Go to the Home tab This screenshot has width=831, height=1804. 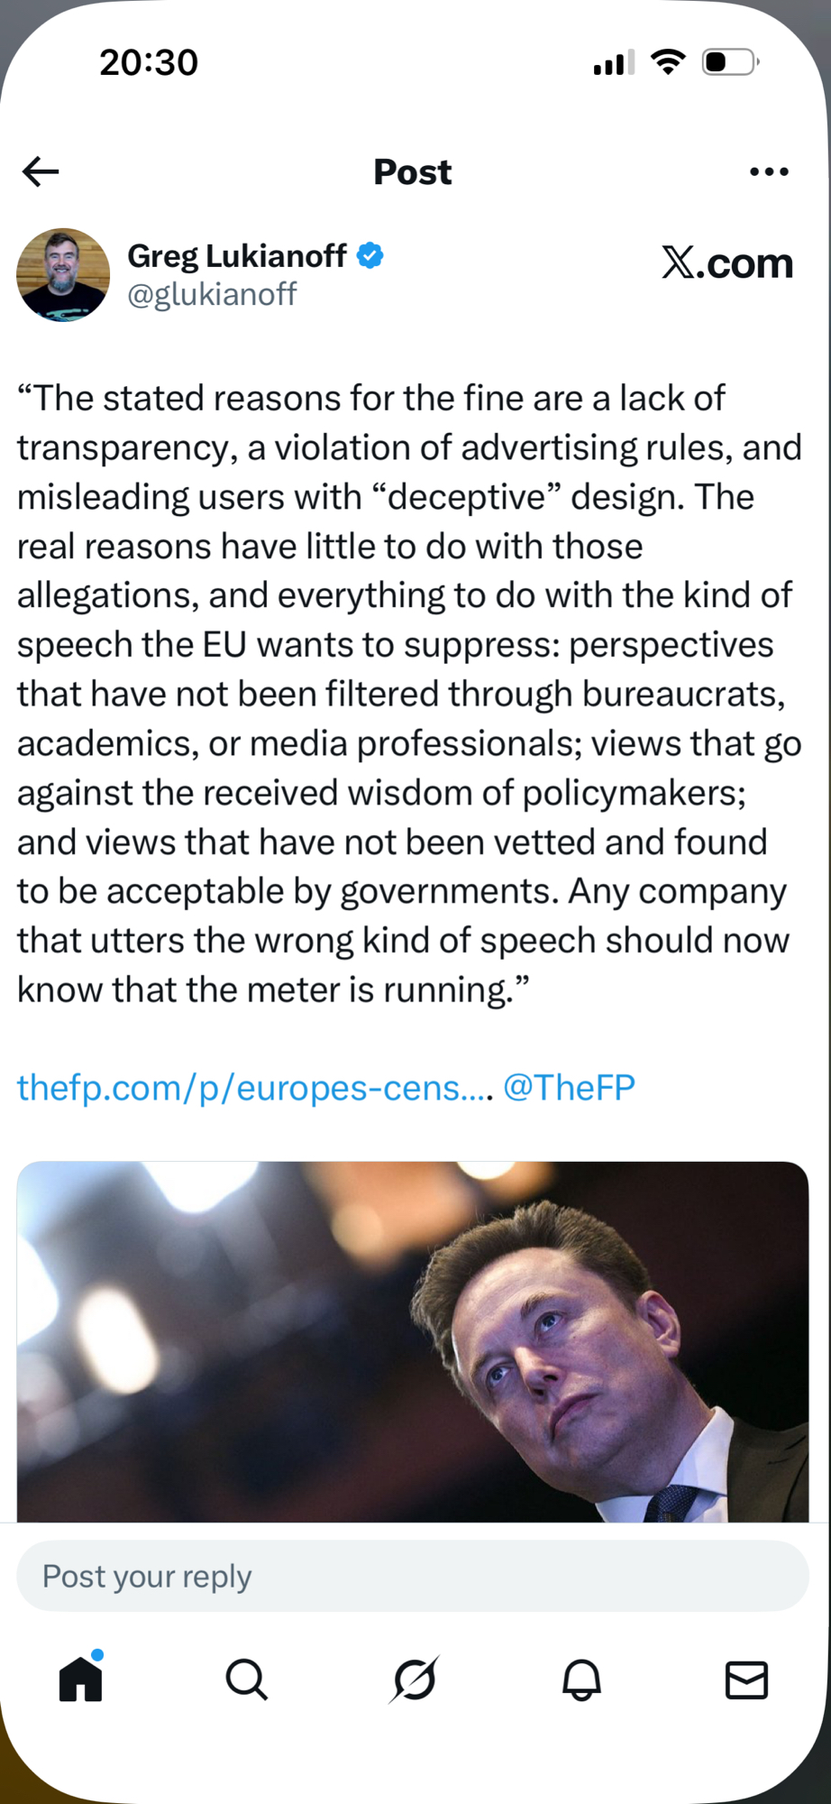(x=81, y=1680)
